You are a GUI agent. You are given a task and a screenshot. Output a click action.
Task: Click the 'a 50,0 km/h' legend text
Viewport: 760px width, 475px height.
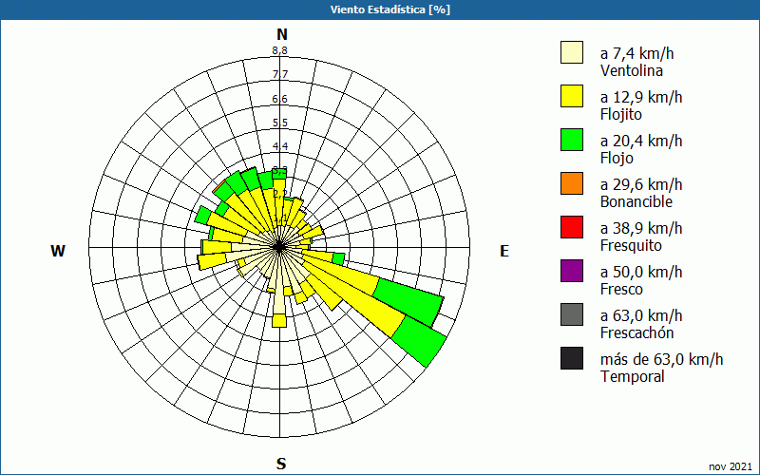(x=640, y=272)
